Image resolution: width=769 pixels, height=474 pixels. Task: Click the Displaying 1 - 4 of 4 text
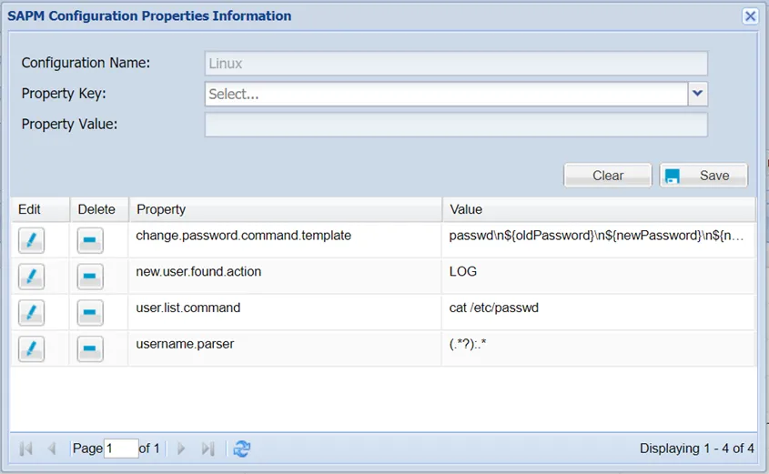(696, 448)
